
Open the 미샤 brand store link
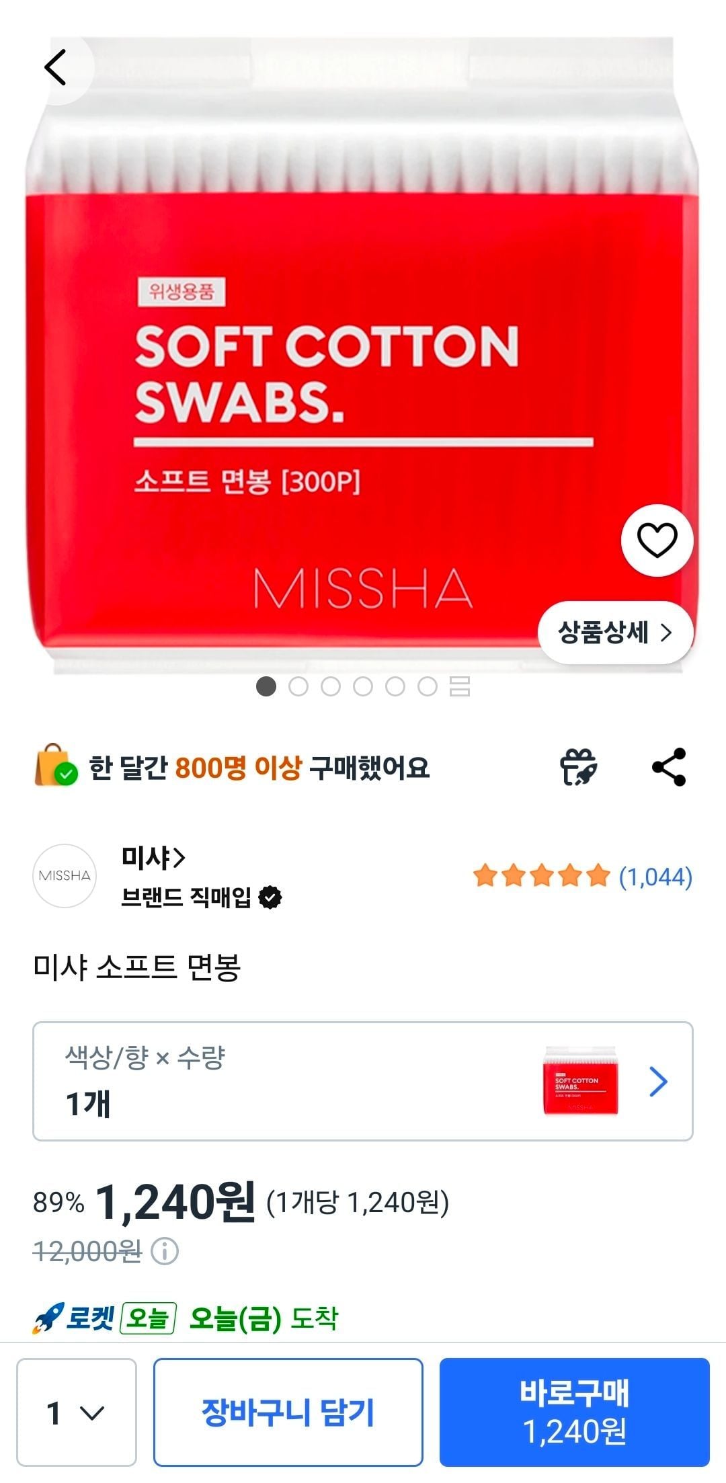[x=153, y=857]
